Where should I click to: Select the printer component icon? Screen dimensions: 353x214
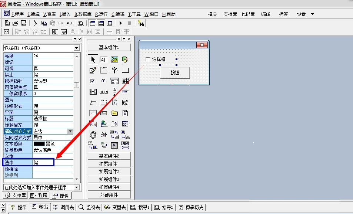[104, 135]
